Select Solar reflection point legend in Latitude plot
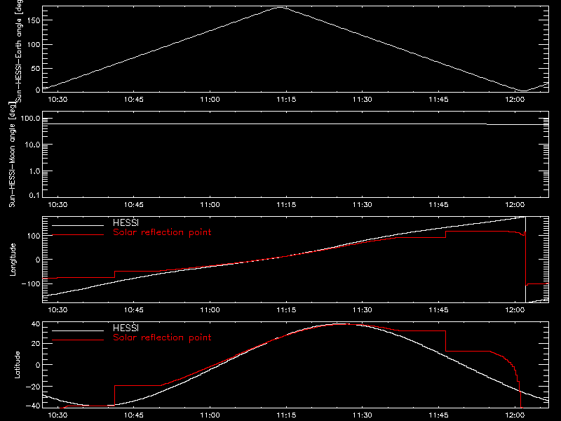Screen dimensions: 561x421 (x=162, y=338)
